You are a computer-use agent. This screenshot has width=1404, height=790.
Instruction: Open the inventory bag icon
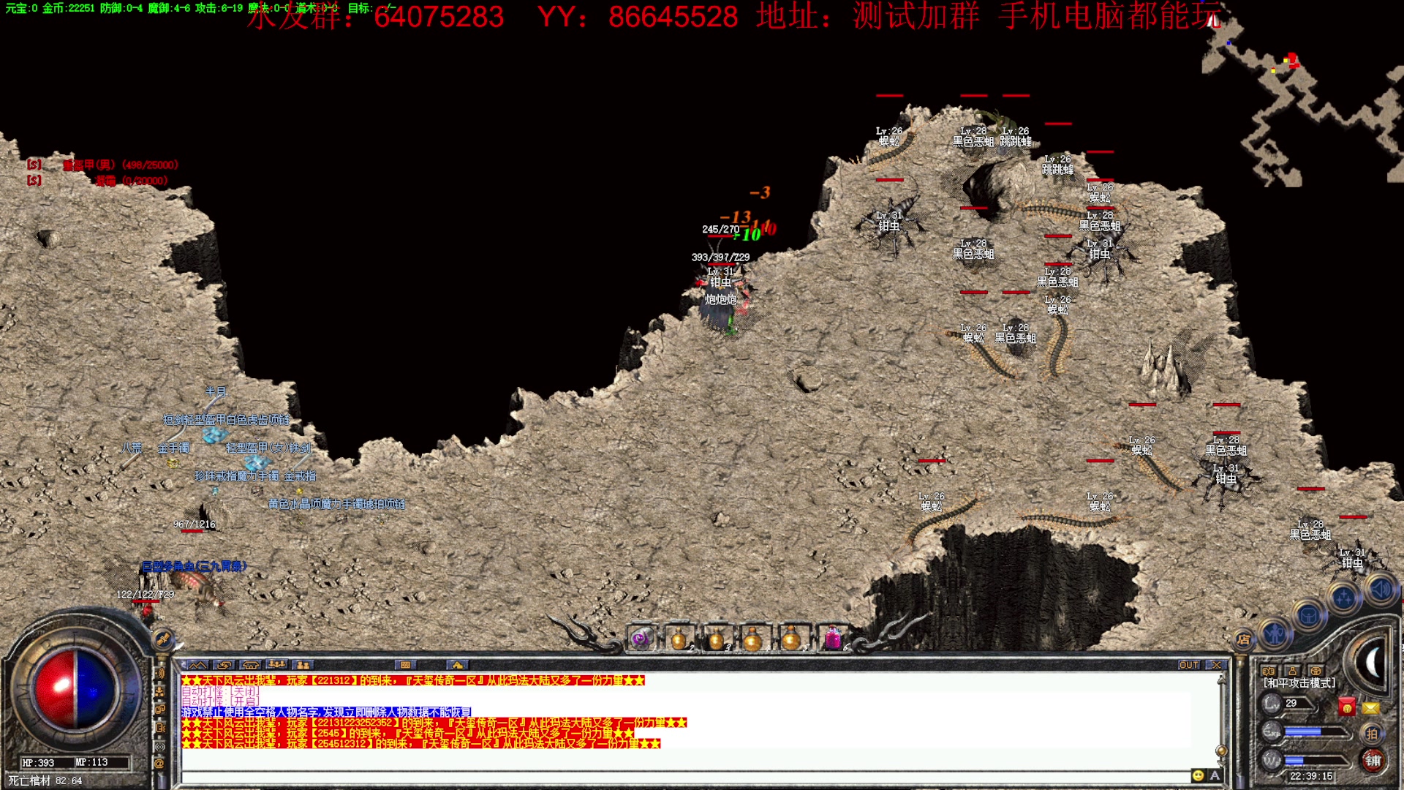coord(1309,616)
